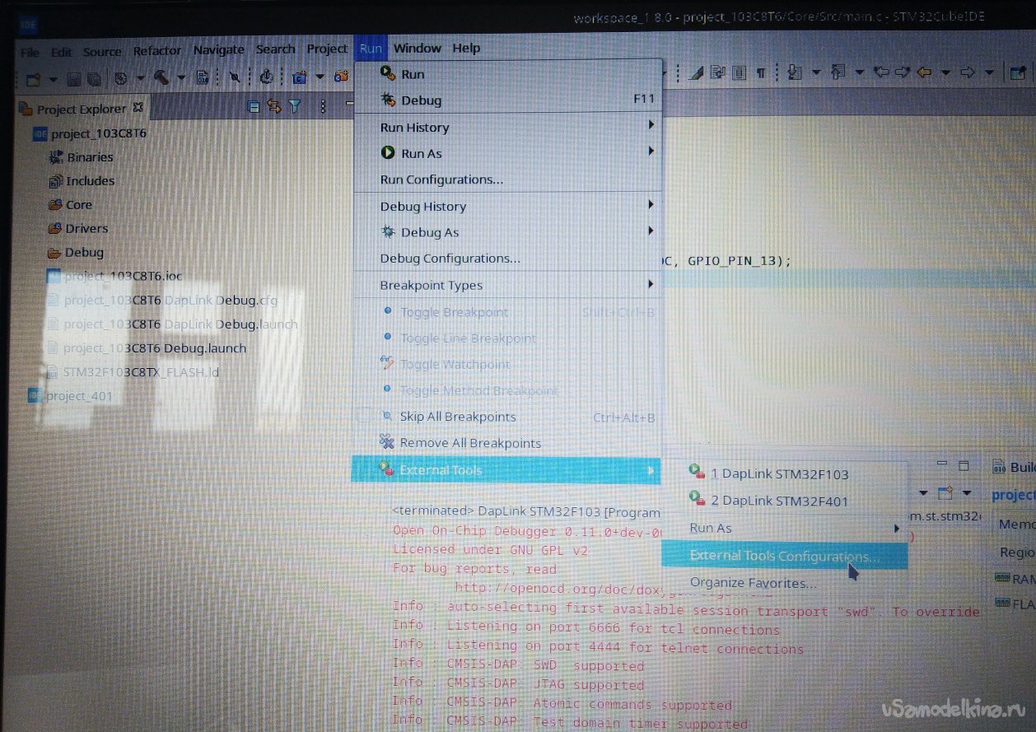Viewport: 1036px width, 732px height.
Task: Open the Edit menu
Action: tap(62, 51)
